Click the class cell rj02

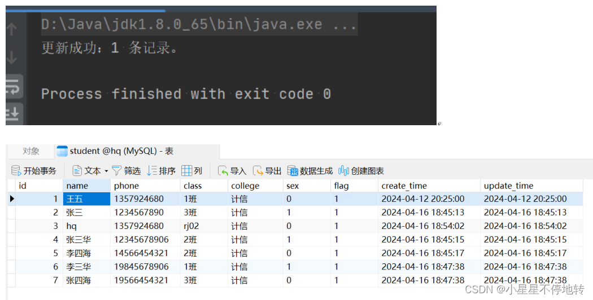(204, 226)
